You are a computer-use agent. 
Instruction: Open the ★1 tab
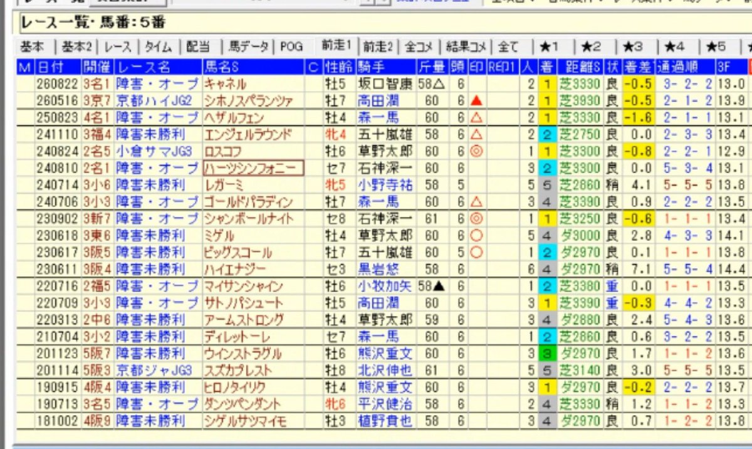click(548, 47)
